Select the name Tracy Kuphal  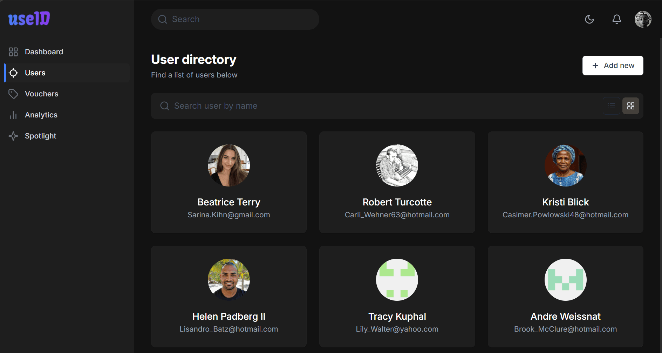coord(397,317)
